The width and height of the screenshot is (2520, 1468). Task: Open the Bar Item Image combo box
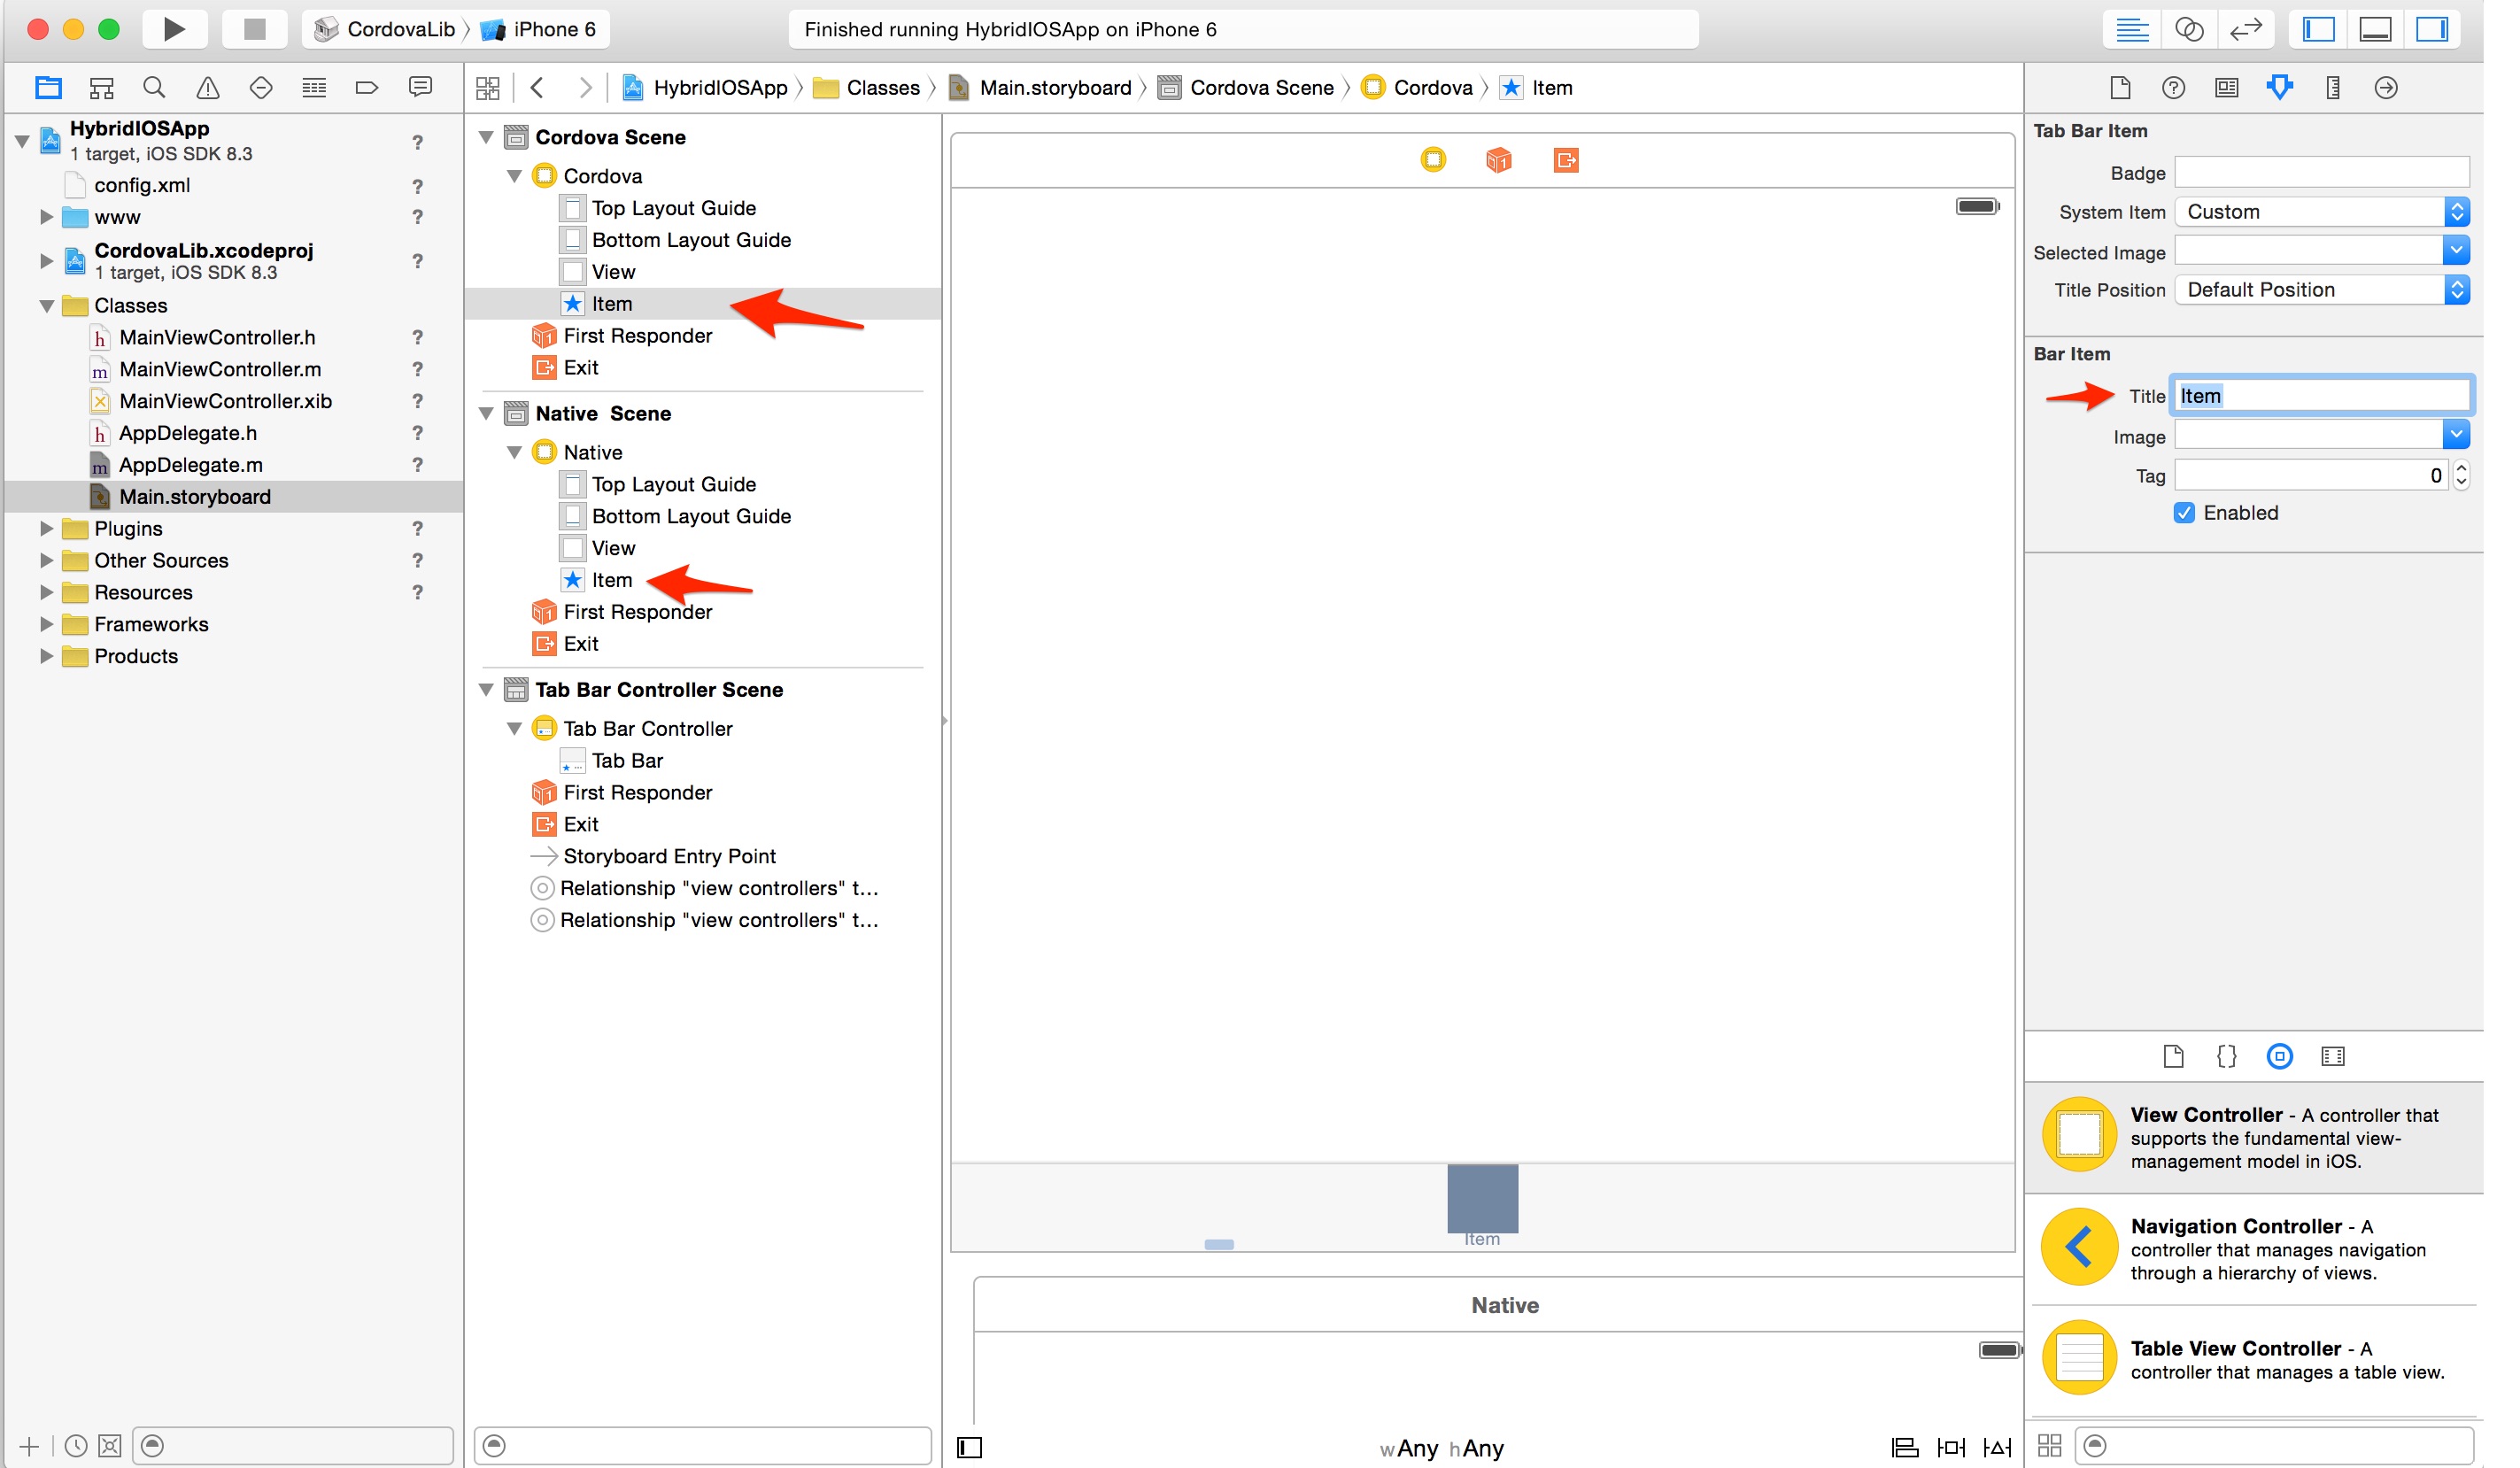pos(2322,436)
